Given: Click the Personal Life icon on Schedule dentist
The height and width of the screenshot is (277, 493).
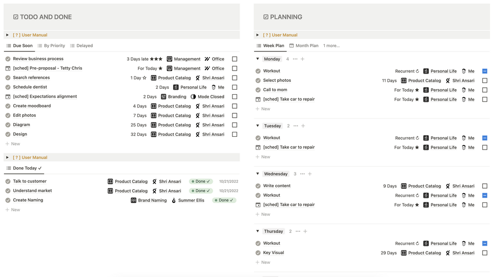Looking at the screenshot, I should [176, 87].
